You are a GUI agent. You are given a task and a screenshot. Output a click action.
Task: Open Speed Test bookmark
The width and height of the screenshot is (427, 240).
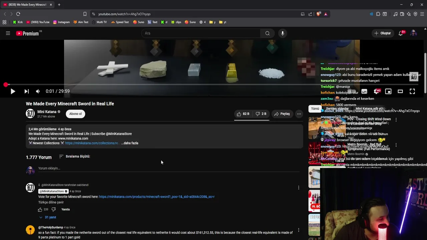click(120, 22)
